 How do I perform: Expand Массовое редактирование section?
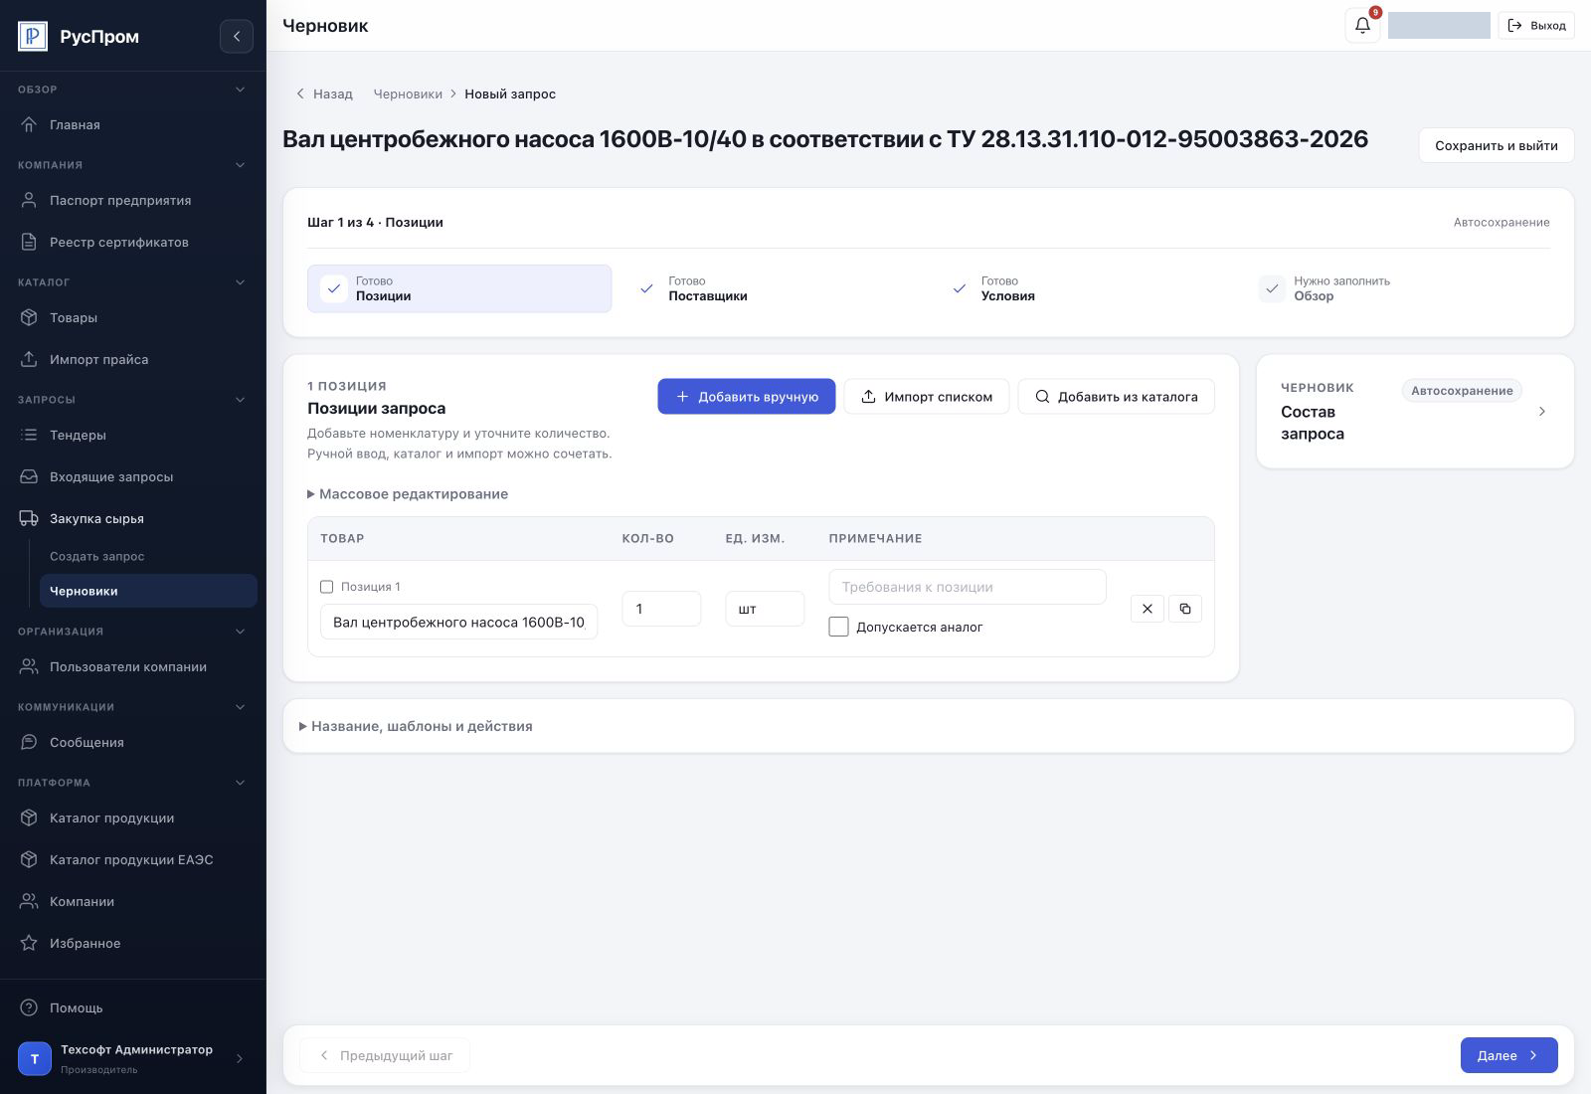(408, 494)
